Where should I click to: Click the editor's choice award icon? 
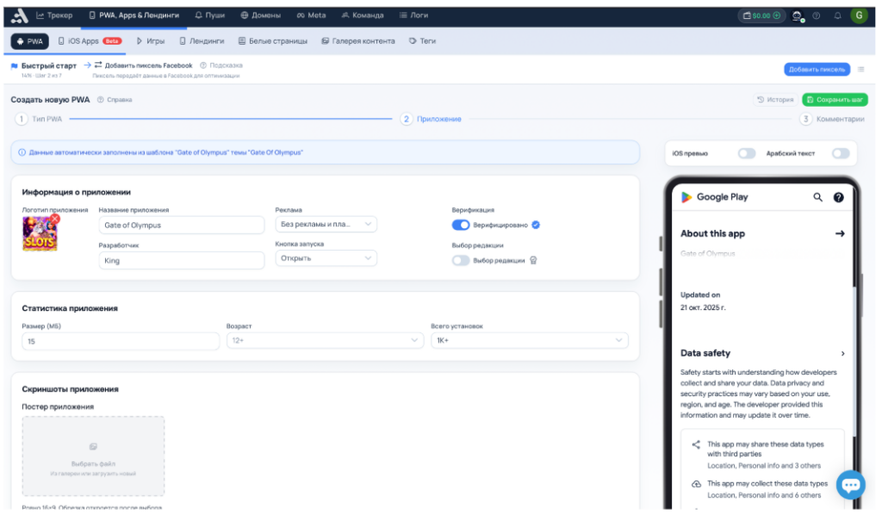[x=533, y=260]
